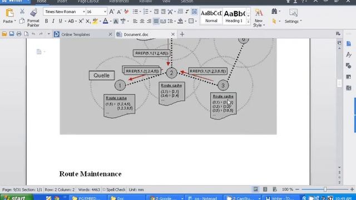Open Find and Replace binoculars

274,11
